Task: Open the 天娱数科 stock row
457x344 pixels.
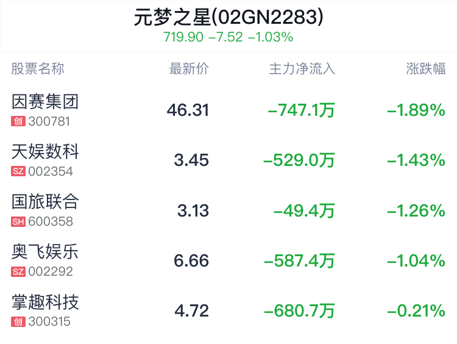Action: click(228, 160)
